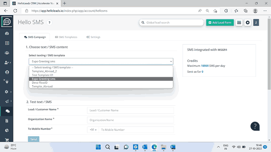The width and height of the screenshot is (271, 152).
Task: Click the Organization Name field
Action: coord(131,120)
